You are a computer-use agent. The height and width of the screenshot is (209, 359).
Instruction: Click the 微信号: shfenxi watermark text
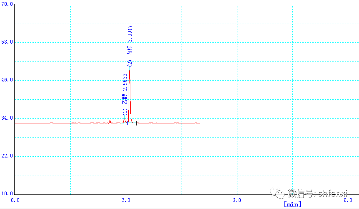point(317,194)
